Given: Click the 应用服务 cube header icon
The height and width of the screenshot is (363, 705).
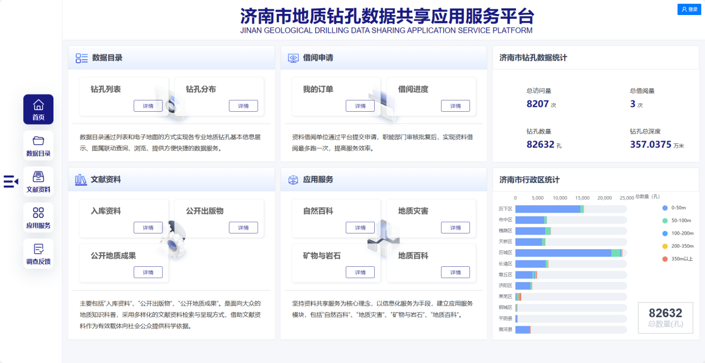Looking at the screenshot, I should pos(293,180).
